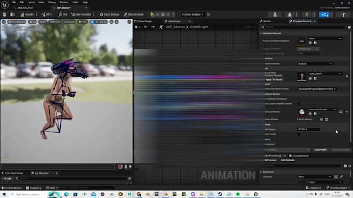This screenshot has width=353, height=198.
Task: Browse to Preview Animation Blueprint asset
Action: pyautogui.click(x=315, y=43)
